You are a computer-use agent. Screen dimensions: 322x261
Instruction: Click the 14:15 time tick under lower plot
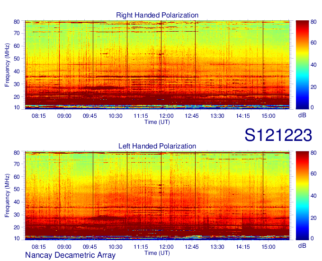(243, 247)
